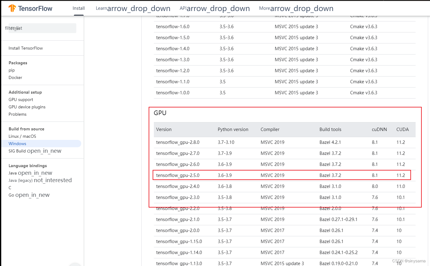Select the tensorflow_gpu-2.3.0 cell
This screenshot has width=430, height=266.
coord(178,197)
